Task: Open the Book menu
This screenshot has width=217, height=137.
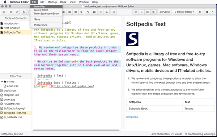Action: coord(63,2)
